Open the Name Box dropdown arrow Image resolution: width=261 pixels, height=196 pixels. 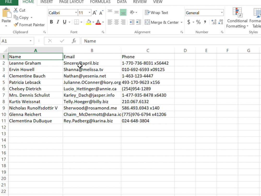point(31,41)
